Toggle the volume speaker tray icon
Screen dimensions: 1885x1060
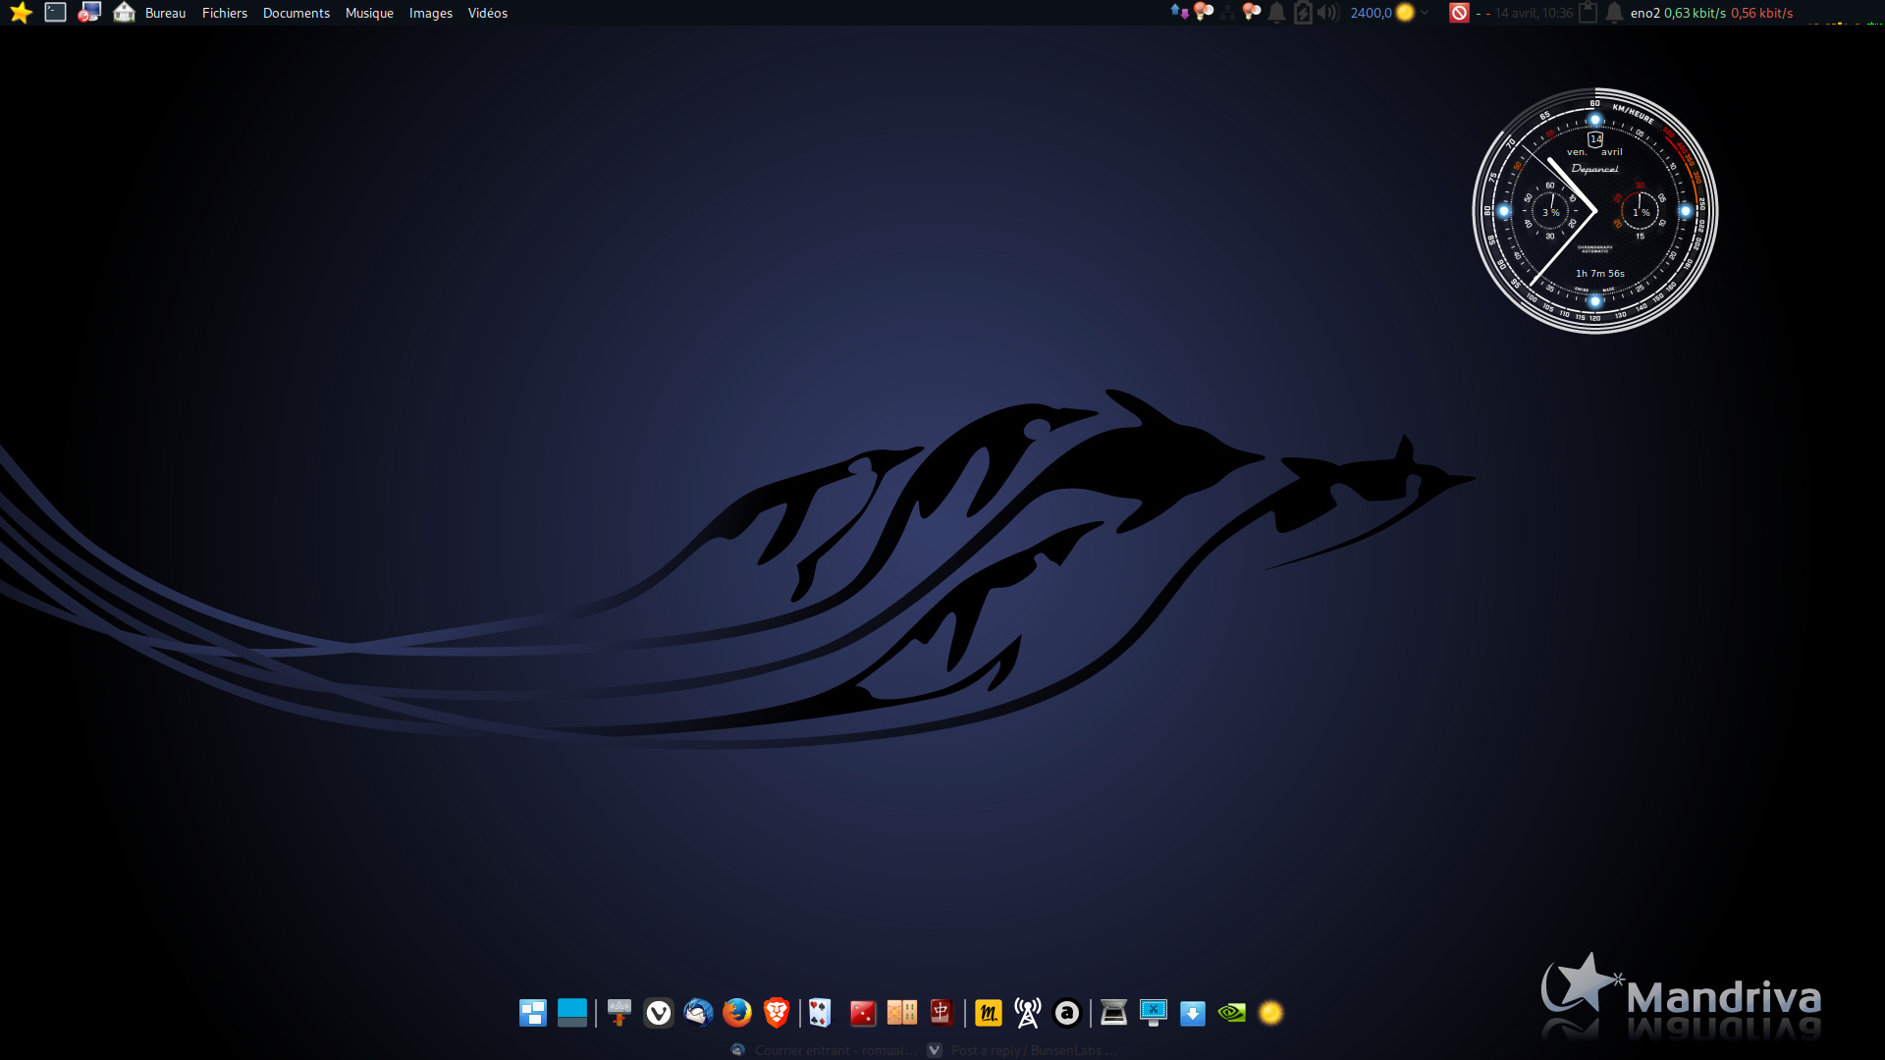tap(1327, 13)
